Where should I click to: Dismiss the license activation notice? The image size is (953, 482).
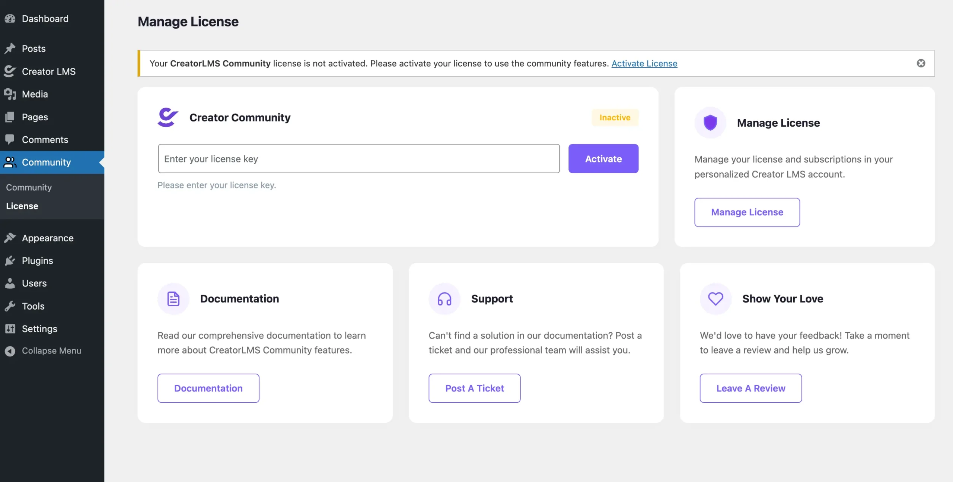921,63
